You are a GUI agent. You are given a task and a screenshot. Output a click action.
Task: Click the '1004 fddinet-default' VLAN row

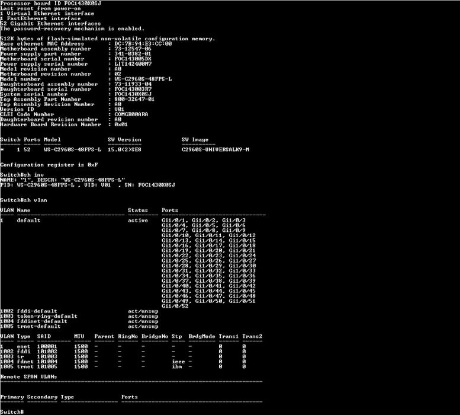point(79,321)
